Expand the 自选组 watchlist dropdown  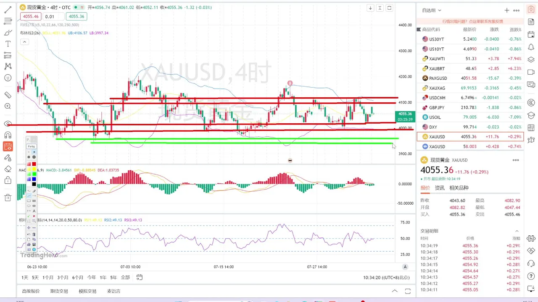click(x=432, y=10)
